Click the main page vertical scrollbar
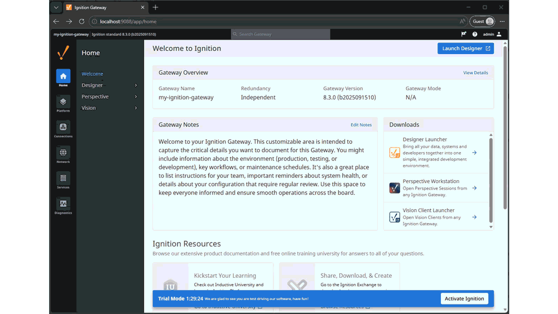The width and height of the screenshot is (558, 314). click(x=505, y=127)
